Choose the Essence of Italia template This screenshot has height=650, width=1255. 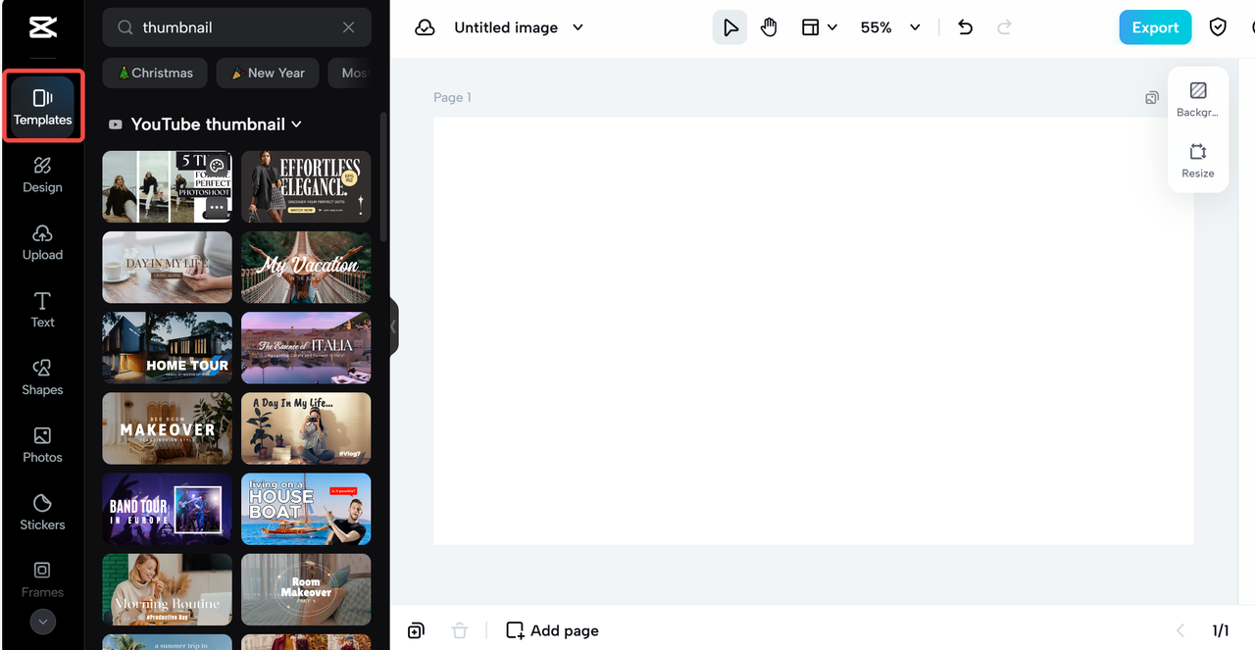(x=306, y=348)
